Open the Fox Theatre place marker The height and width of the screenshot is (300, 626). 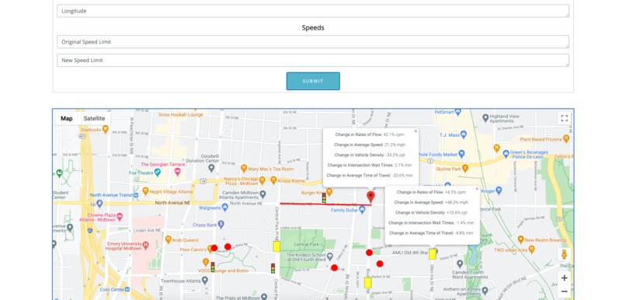158,173
